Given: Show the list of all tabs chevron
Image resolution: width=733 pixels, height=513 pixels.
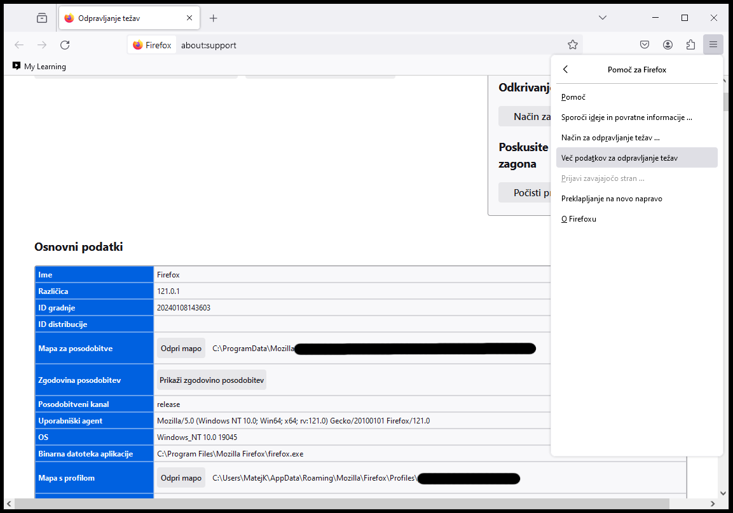Looking at the screenshot, I should click(603, 18).
